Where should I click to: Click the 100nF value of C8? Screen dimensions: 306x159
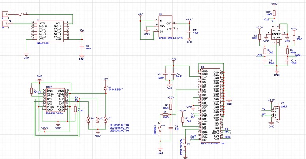161,78
